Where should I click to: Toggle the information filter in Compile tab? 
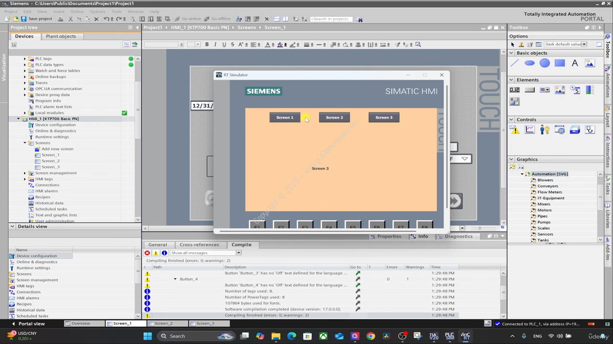pos(164,253)
